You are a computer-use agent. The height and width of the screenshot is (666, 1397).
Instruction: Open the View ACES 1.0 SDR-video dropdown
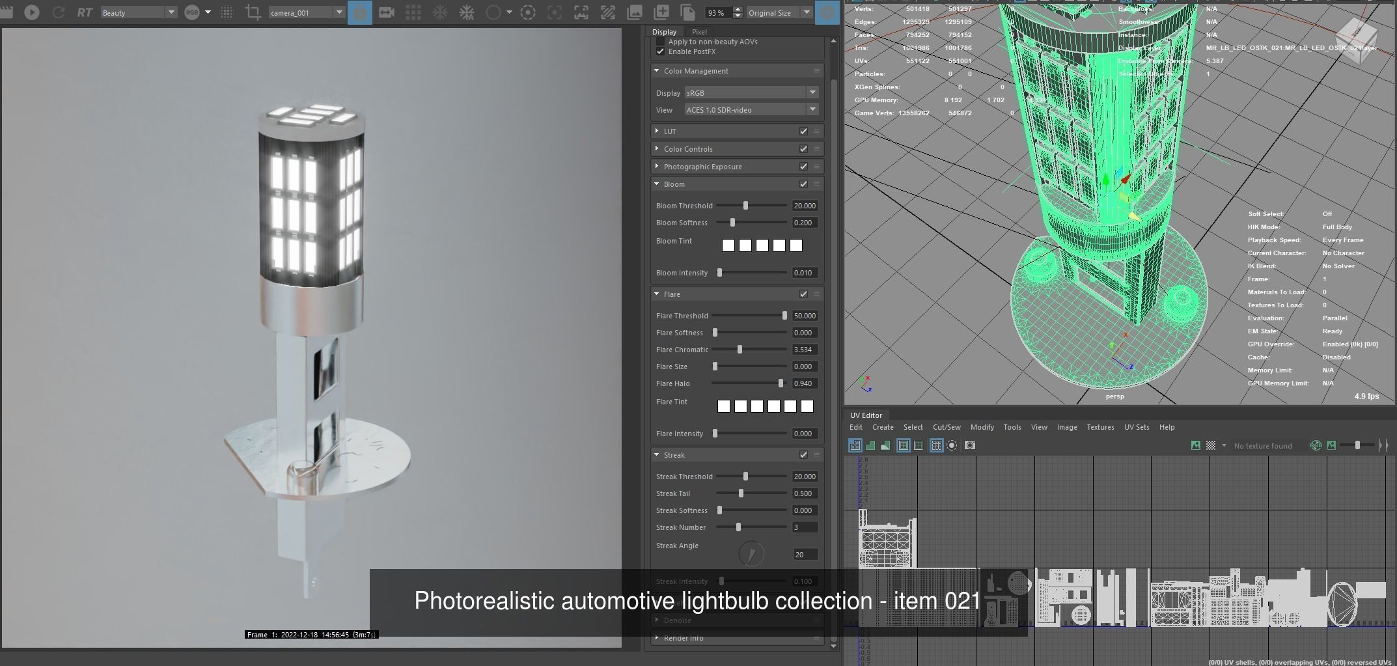point(751,109)
